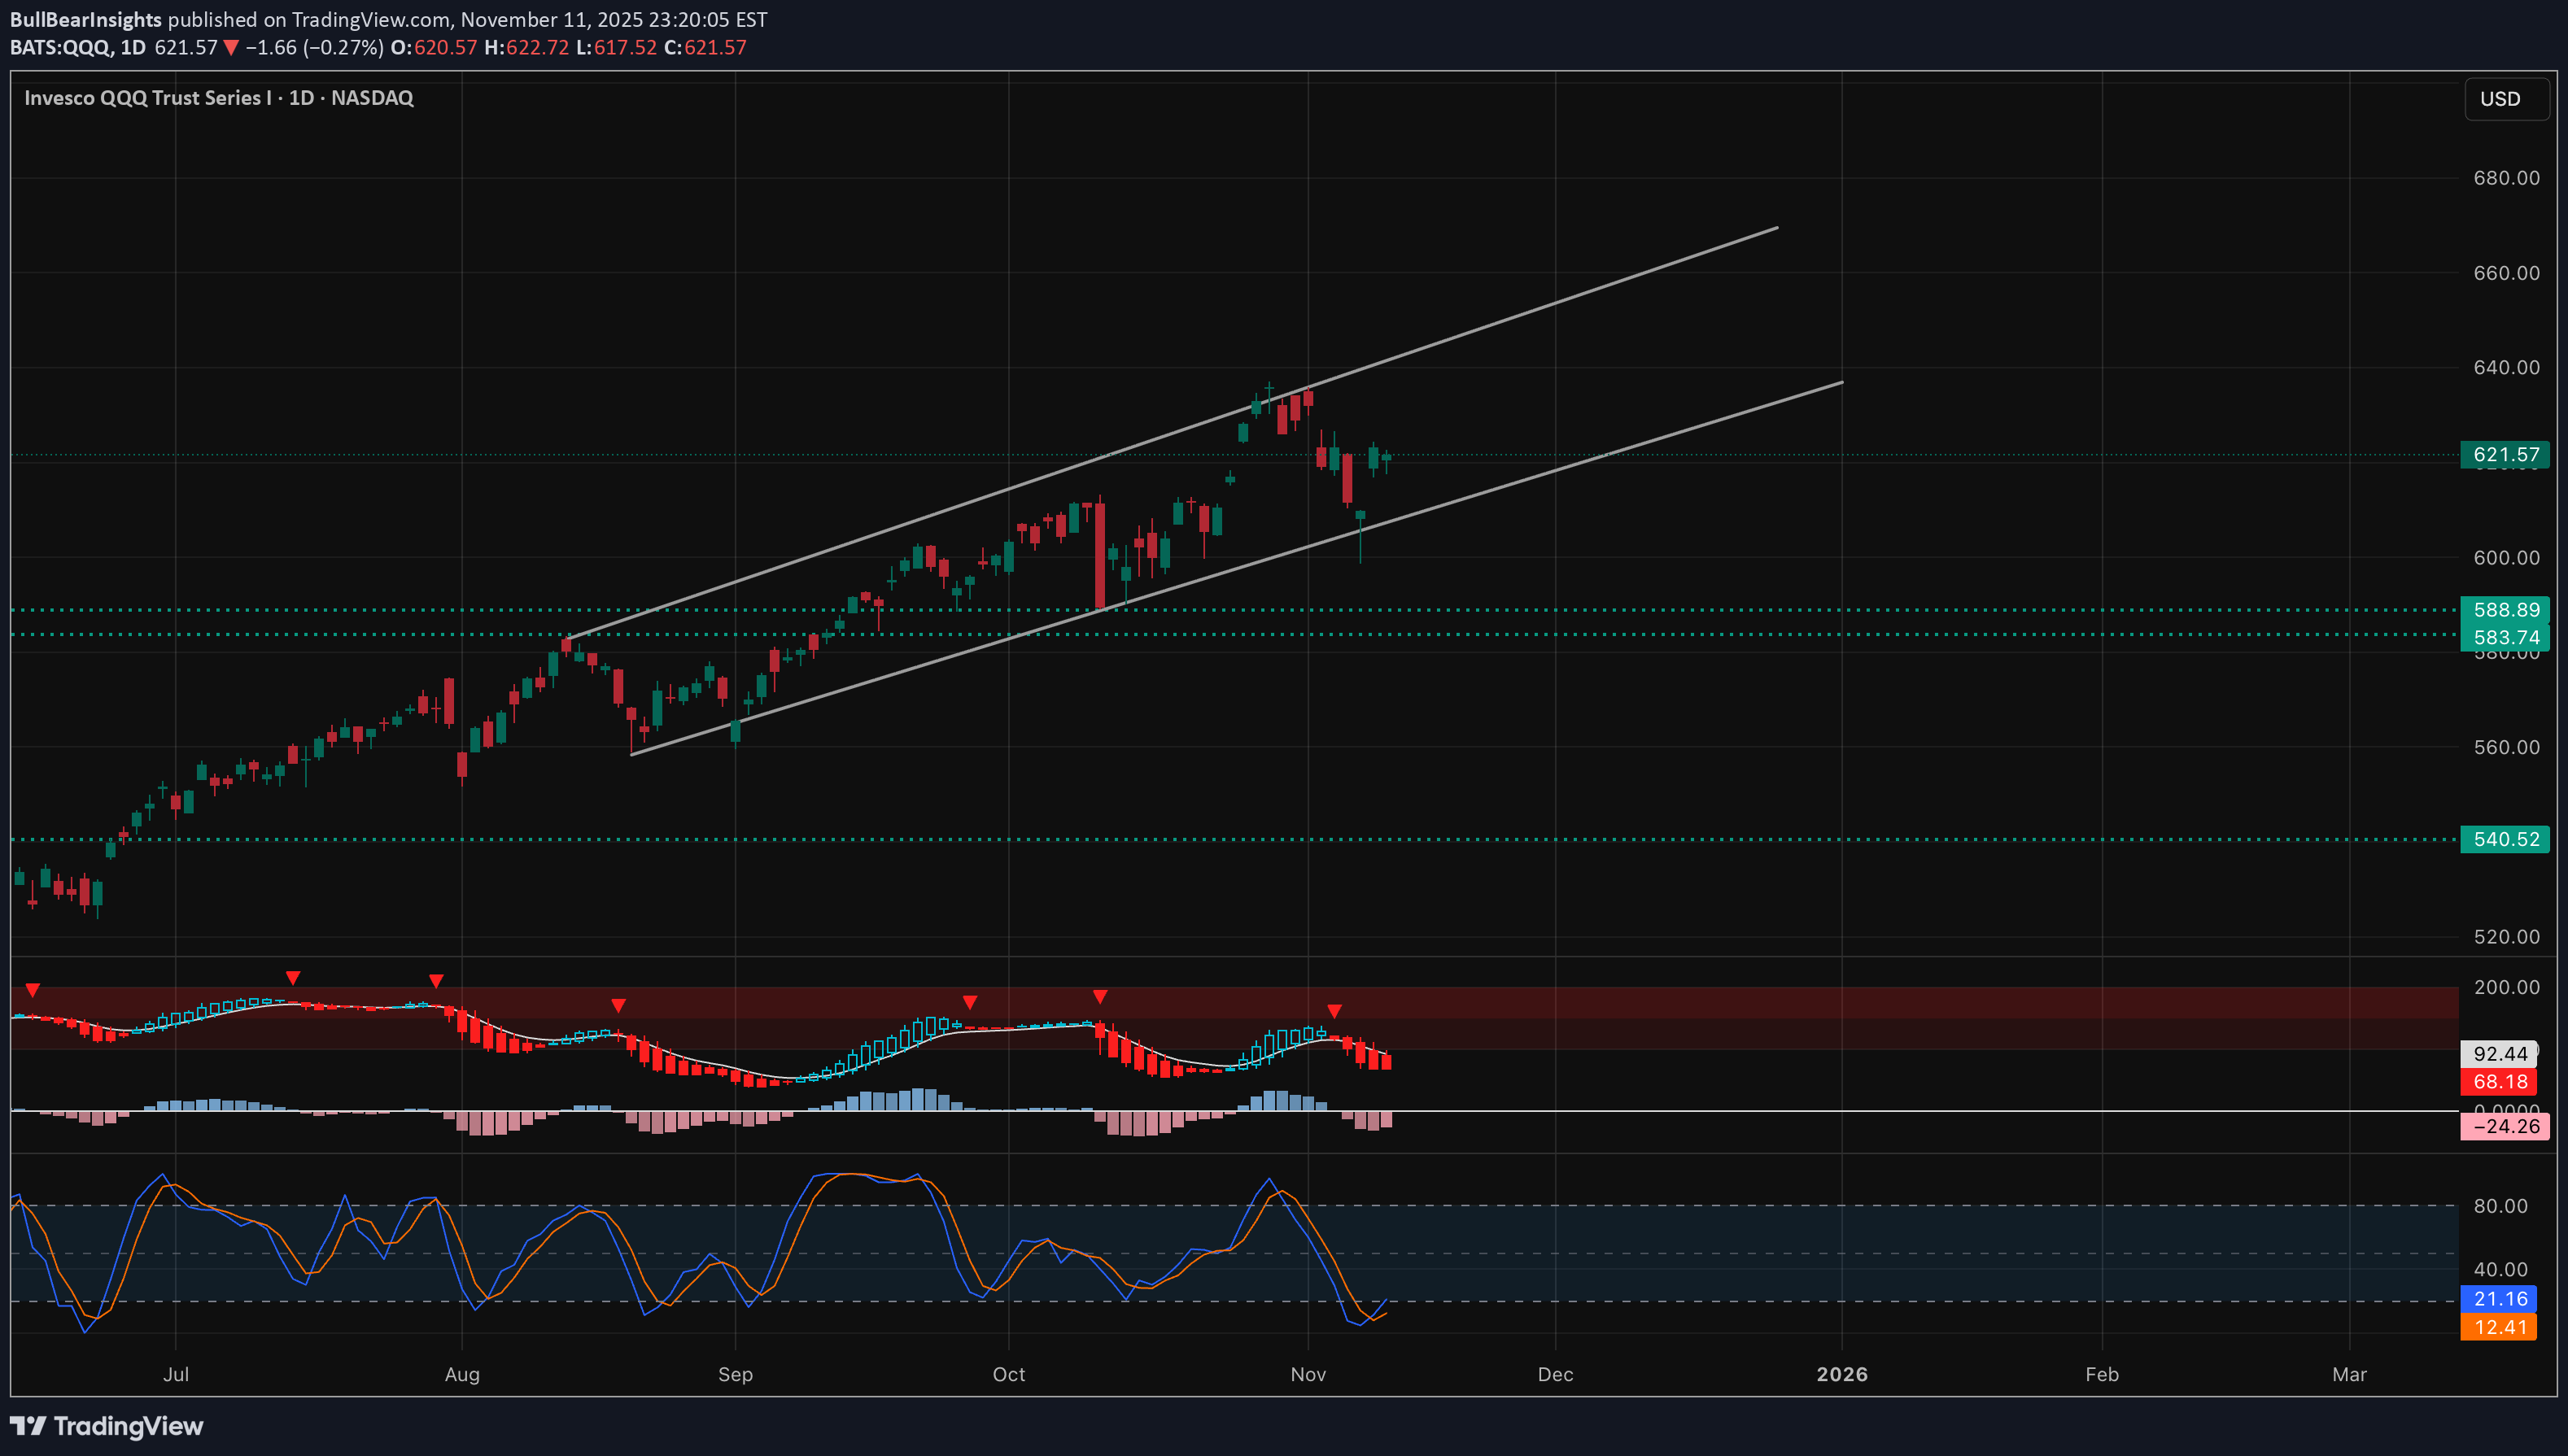This screenshot has width=2568, height=1456.
Task: Click the Dec label on time axis
Action: tap(1556, 1374)
